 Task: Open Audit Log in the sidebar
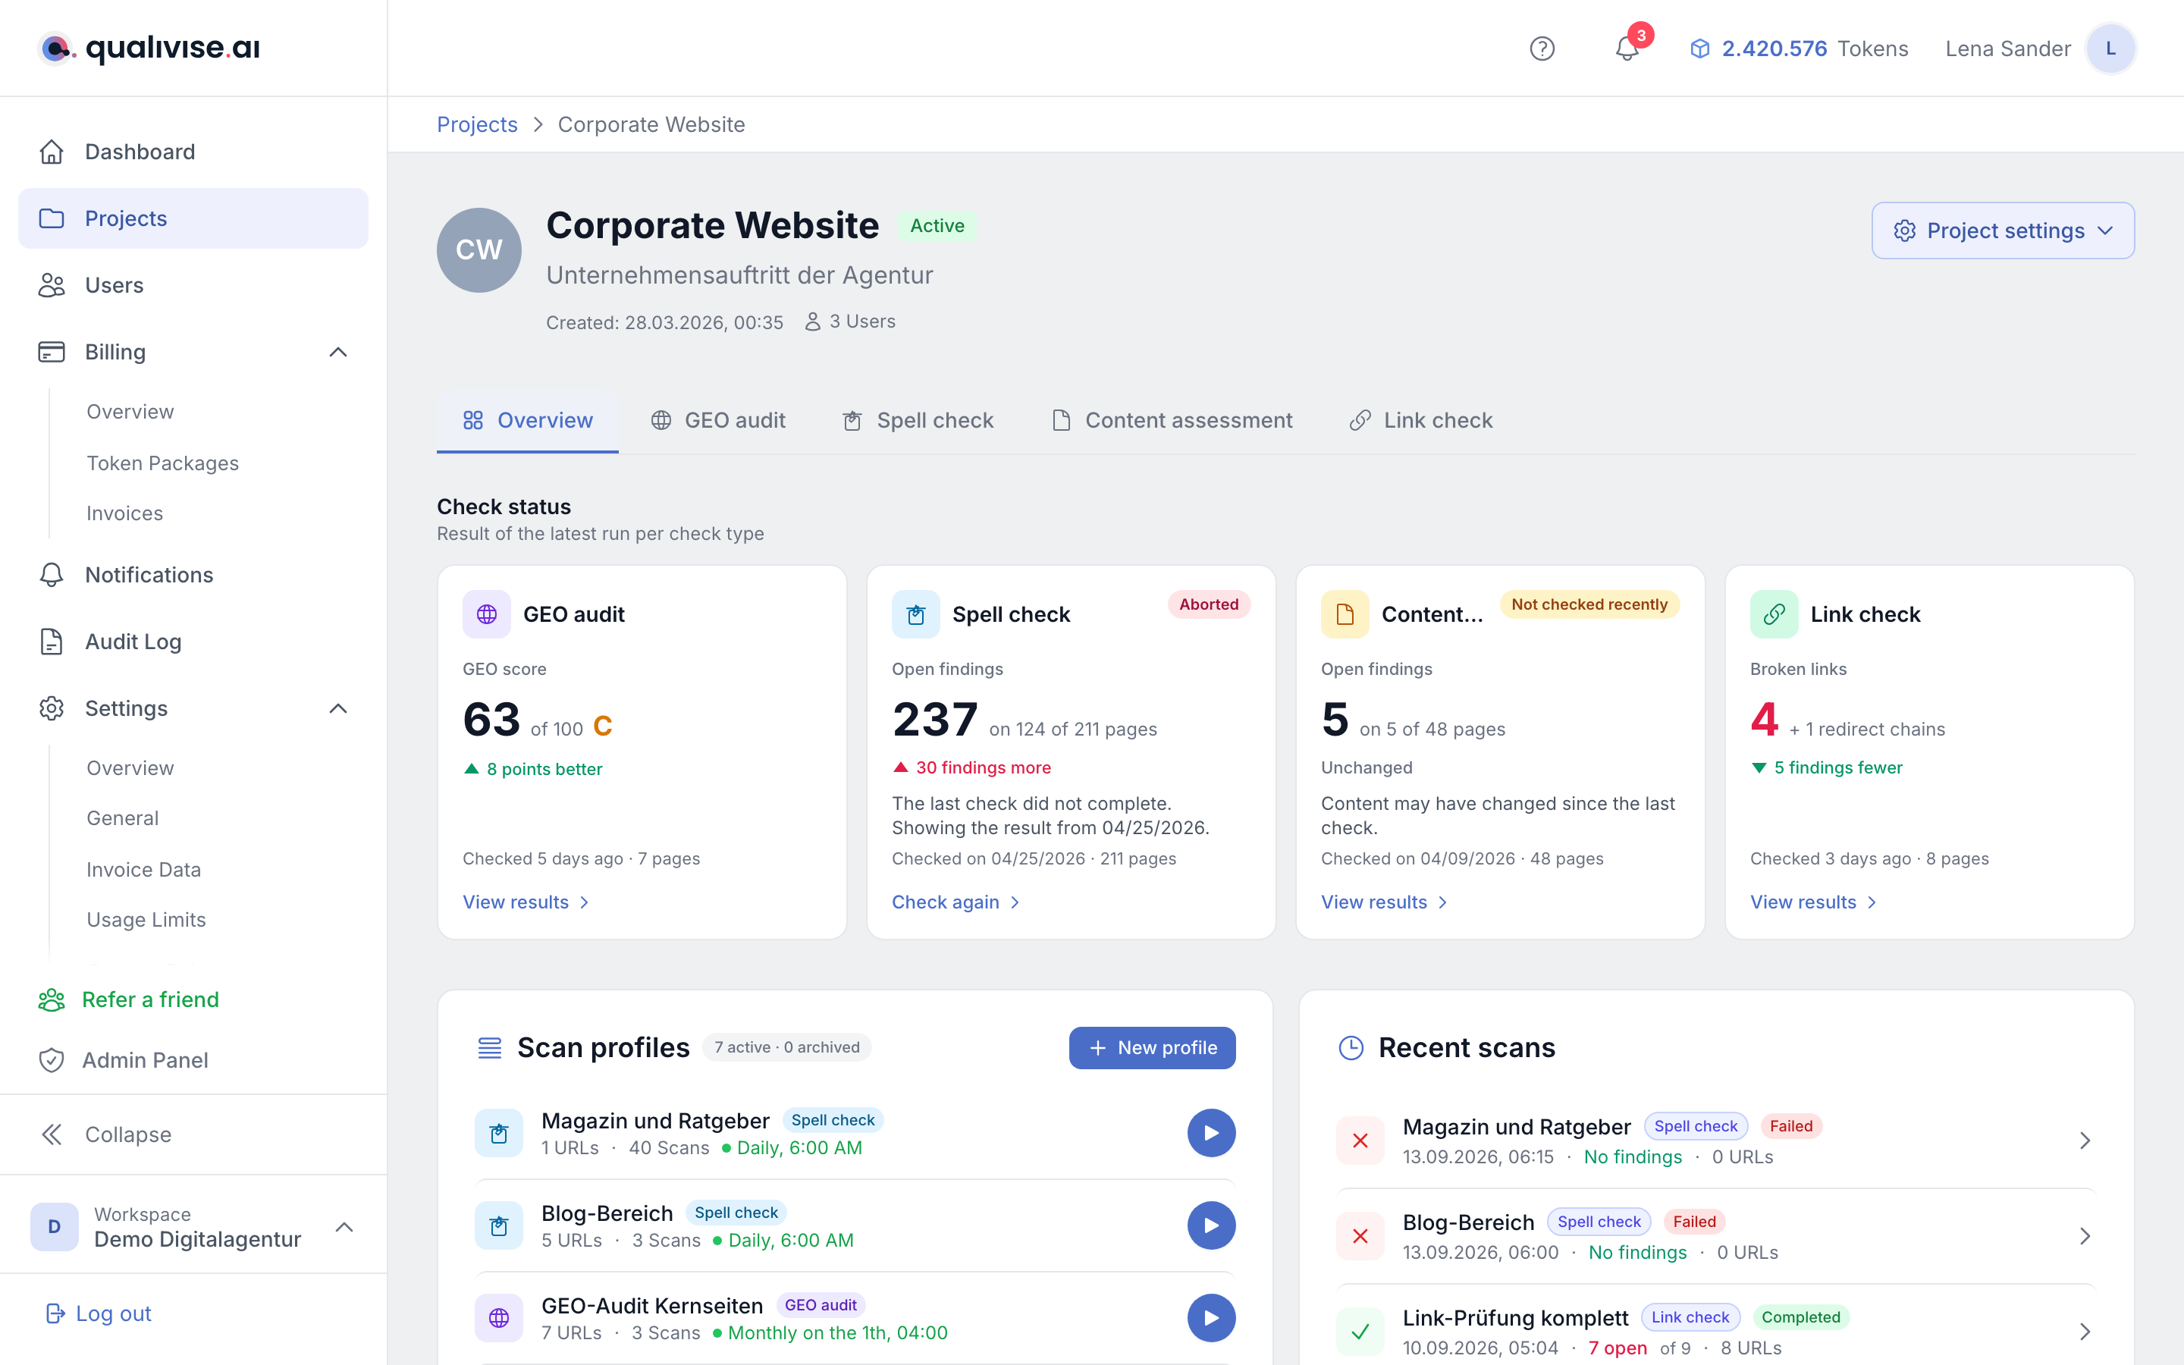[193, 642]
